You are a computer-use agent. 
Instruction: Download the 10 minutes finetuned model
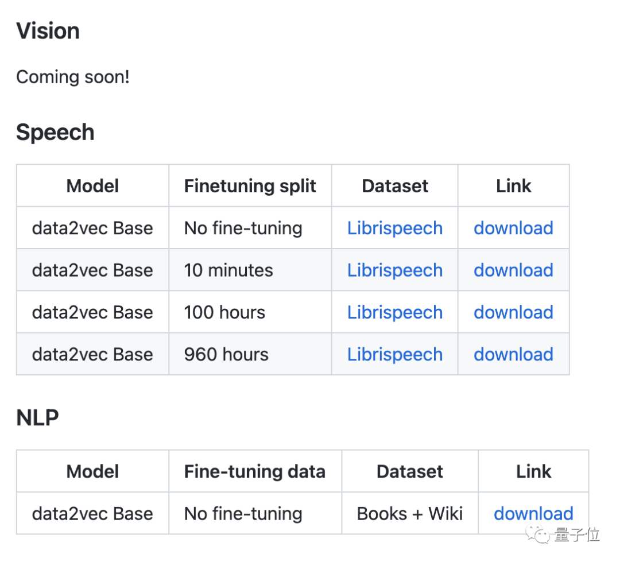coord(513,270)
